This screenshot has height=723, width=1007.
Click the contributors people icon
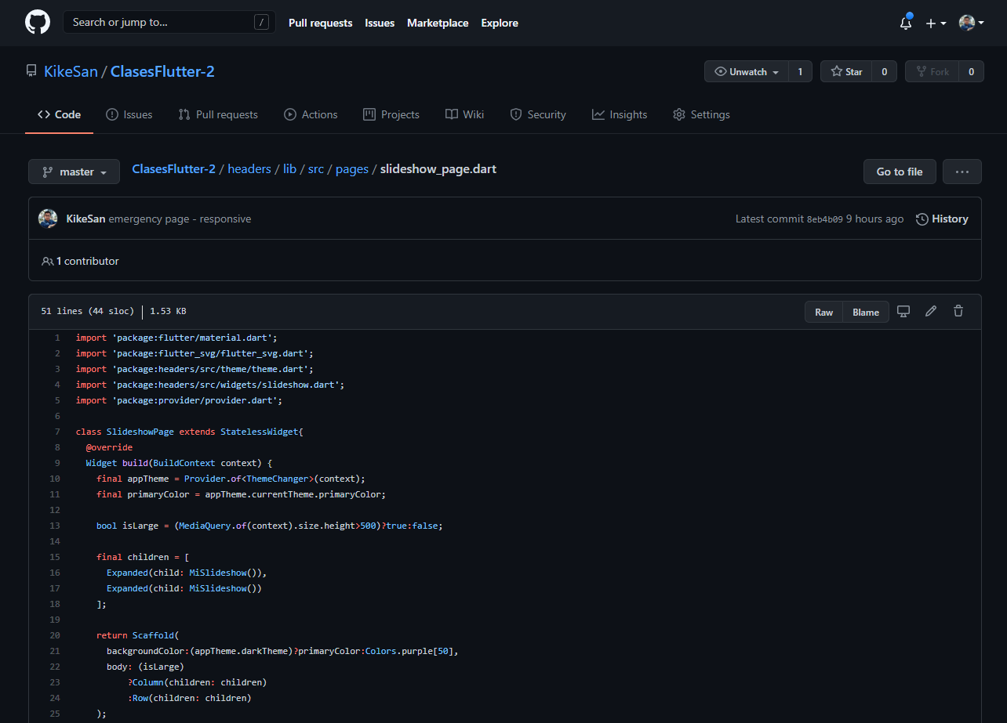[48, 260]
